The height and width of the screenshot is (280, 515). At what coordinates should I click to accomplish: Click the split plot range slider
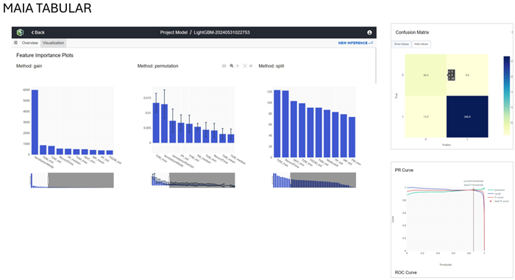(314, 180)
